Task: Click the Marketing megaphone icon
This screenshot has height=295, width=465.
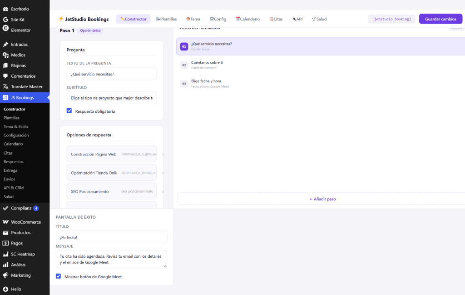Action: click(5, 275)
